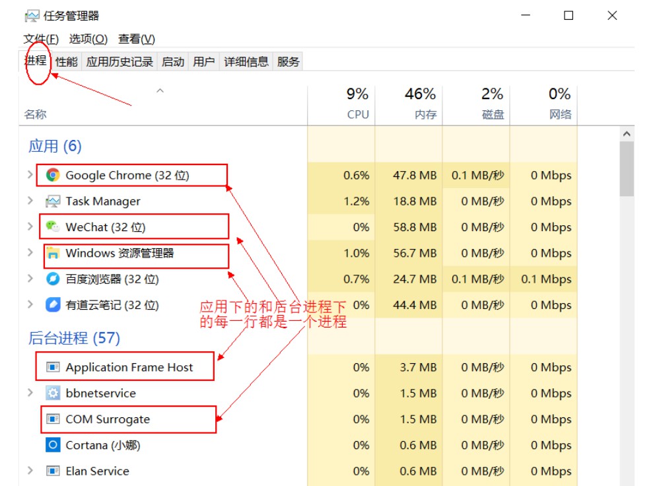
Task: Select the 有道云笔记 (32 位) row
Action: (298, 304)
